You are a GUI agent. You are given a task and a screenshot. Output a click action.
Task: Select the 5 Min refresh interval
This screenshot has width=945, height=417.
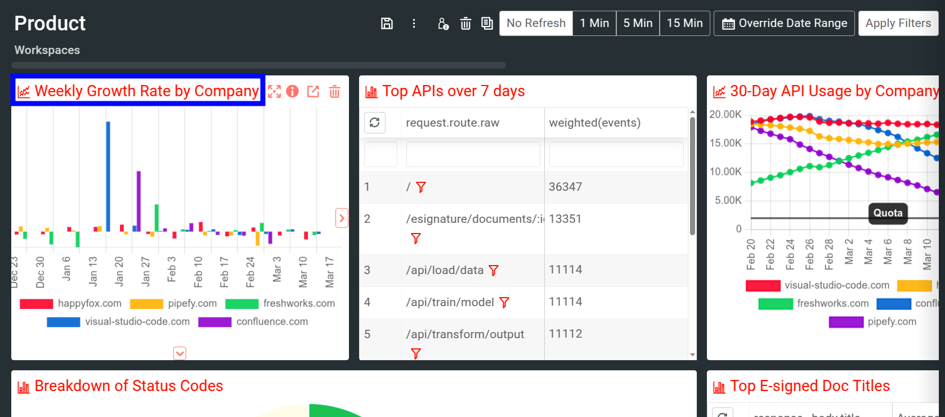pyautogui.click(x=638, y=24)
